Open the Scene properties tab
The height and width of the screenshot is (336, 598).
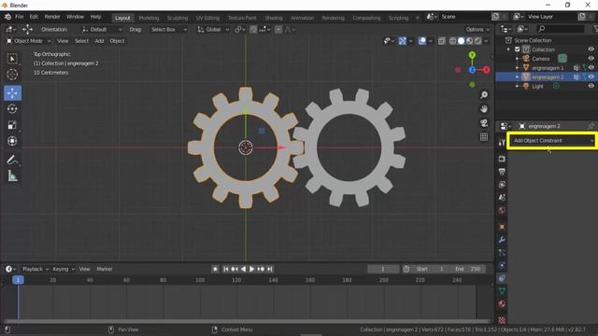pyautogui.click(x=502, y=197)
